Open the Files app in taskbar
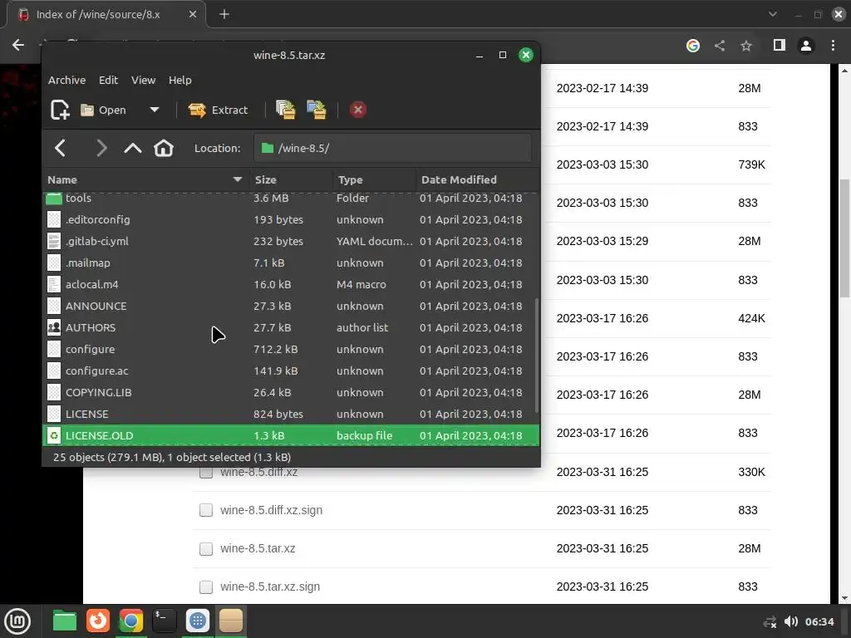This screenshot has height=638, width=851. 65,621
